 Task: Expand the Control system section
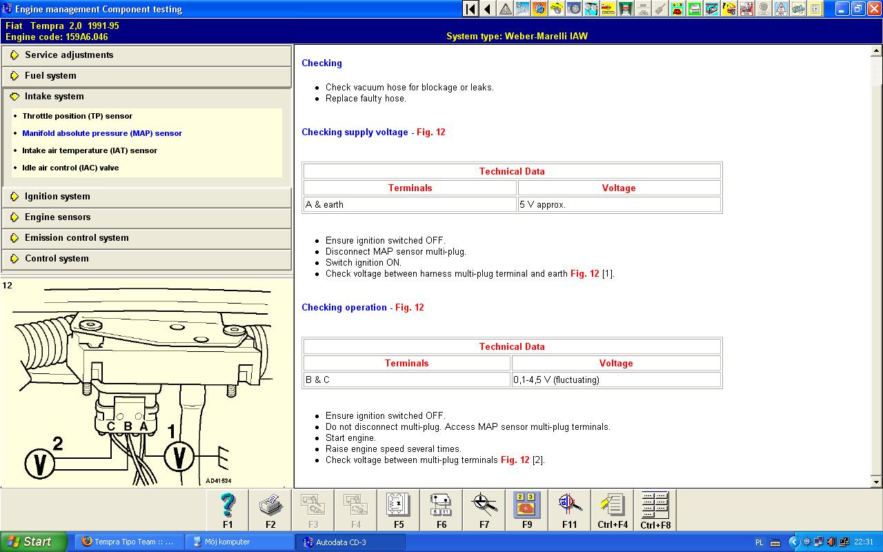[x=147, y=259]
